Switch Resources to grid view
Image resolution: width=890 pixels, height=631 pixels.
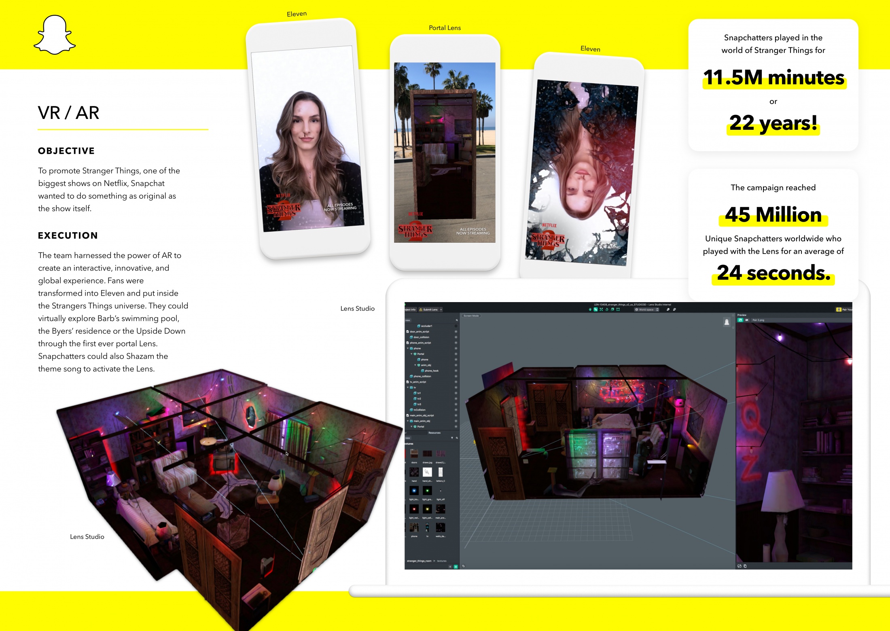click(456, 567)
